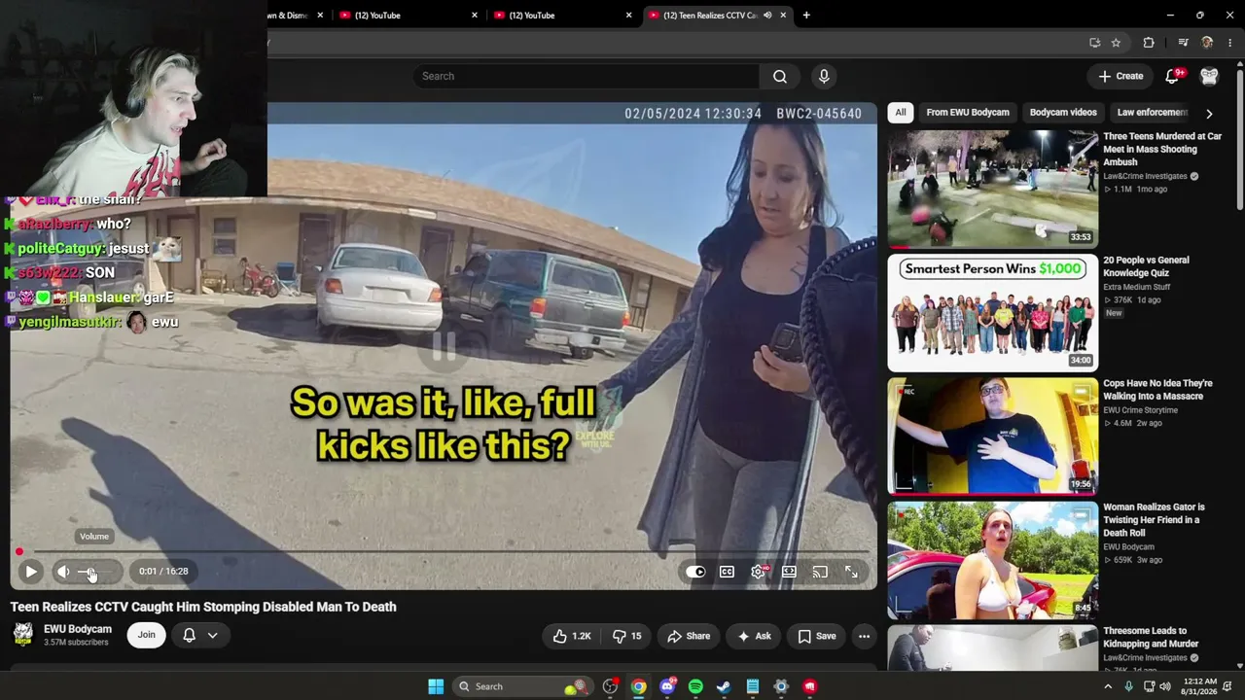Play the paused YouTube video
The image size is (1245, 700).
point(30,572)
